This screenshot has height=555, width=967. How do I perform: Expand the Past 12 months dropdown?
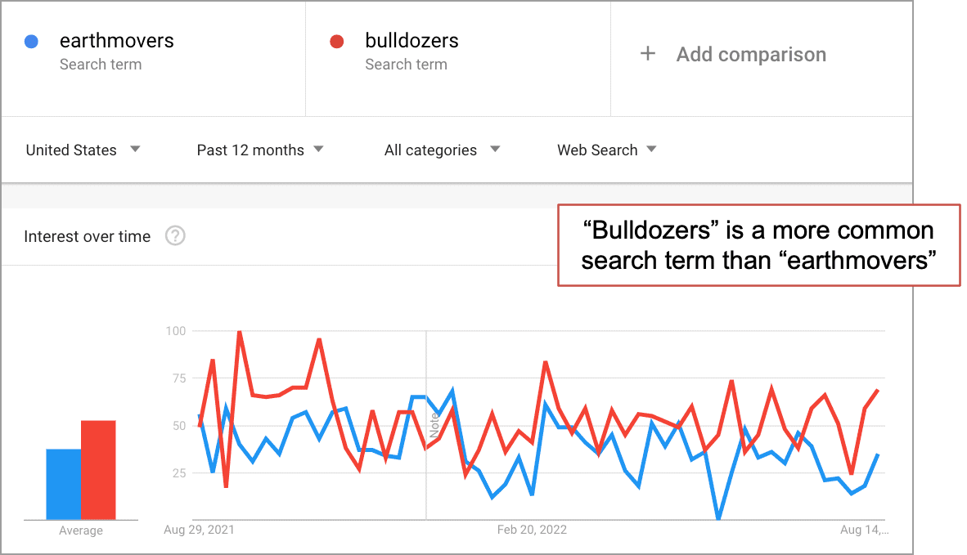point(260,150)
